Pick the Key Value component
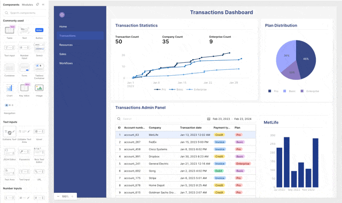The width and height of the screenshot is (342, 203). click(x=25, y=88)
